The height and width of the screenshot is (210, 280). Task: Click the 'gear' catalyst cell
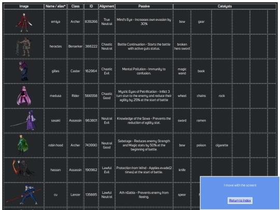click(x=201, y=22)
